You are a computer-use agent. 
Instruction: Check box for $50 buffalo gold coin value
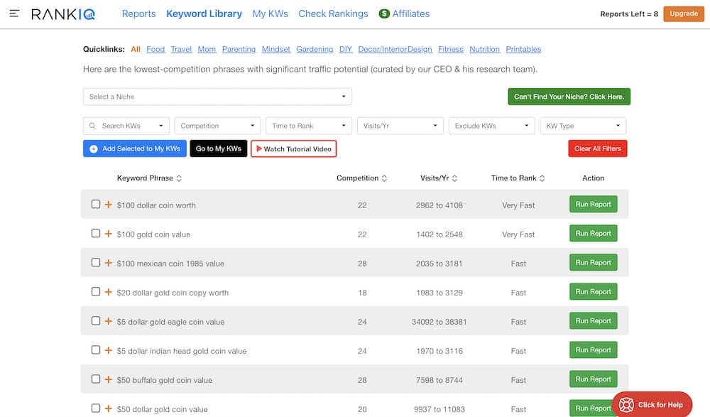click(x=96, y=379)
